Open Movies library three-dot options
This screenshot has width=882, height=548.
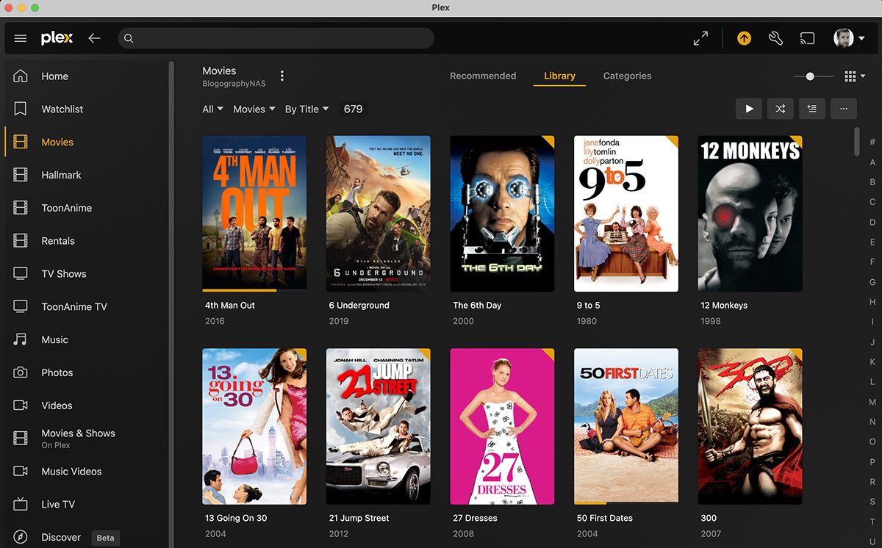[x=282, y=76]
